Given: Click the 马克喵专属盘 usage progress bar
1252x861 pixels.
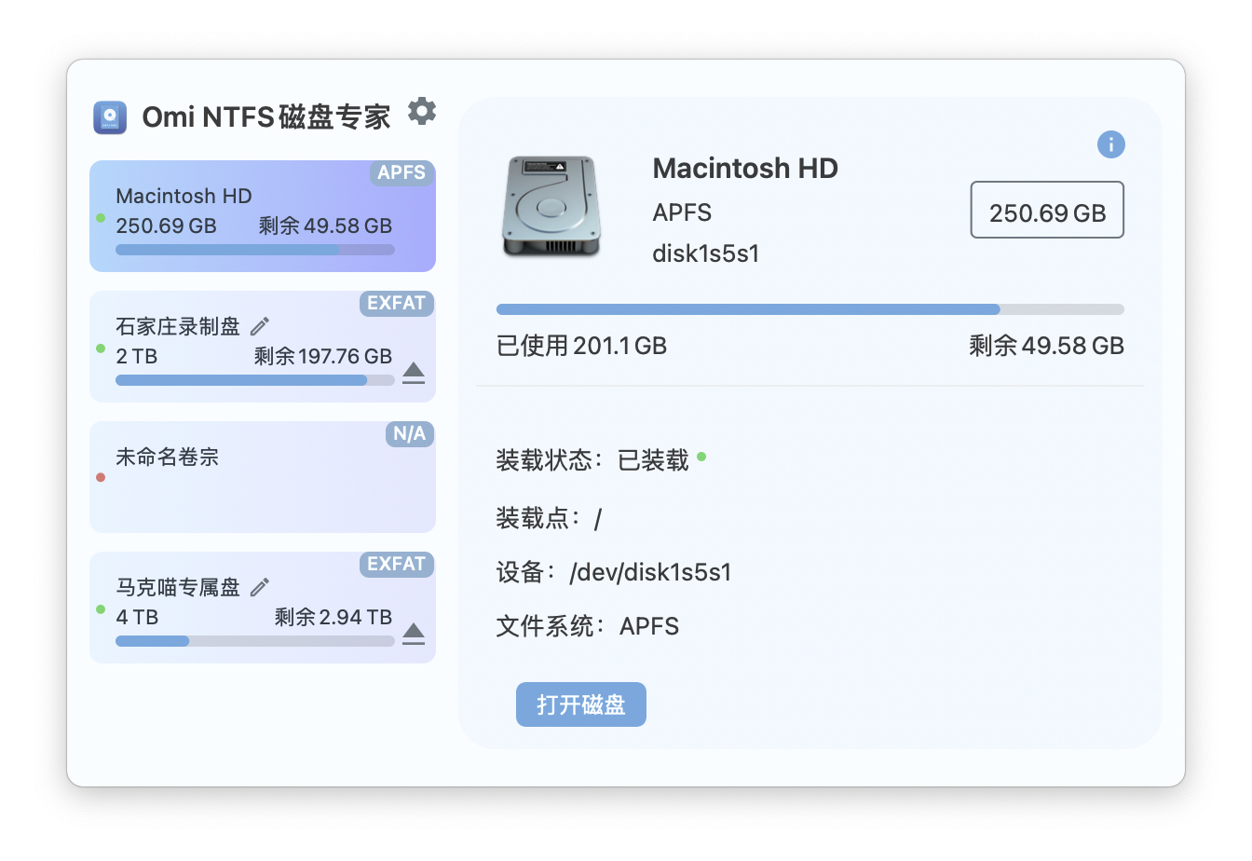Looking at the screenshot, I should [255, 641].
